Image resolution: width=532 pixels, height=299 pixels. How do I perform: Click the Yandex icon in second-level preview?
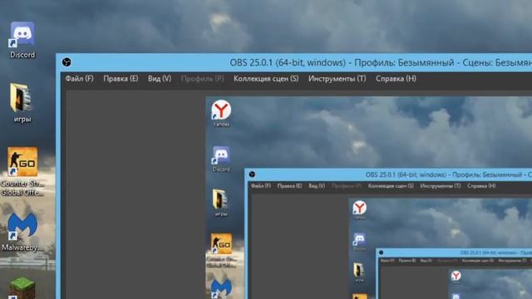(359, 208)
